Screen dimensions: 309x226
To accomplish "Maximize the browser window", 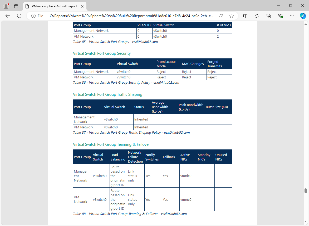I will [291, 6].
